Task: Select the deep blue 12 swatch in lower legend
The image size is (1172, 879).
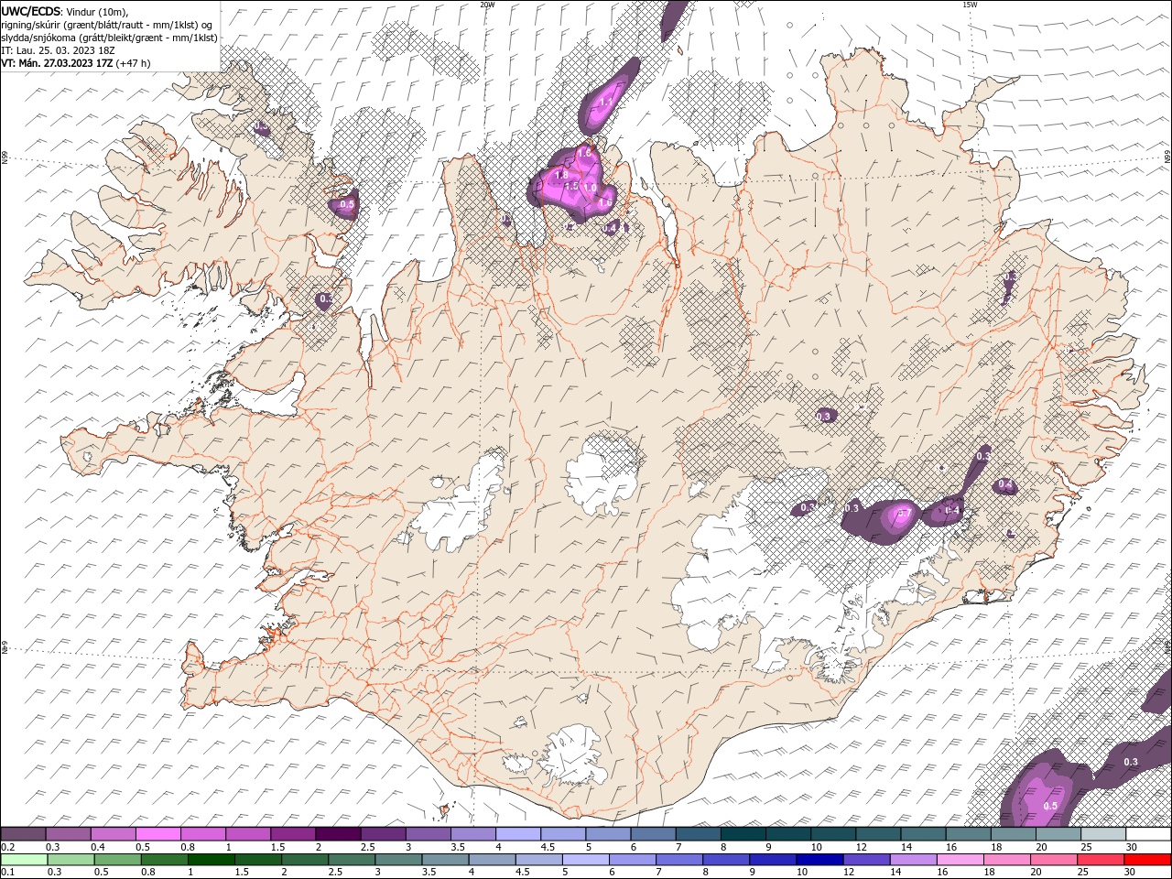Action: [x=866, y=860]
